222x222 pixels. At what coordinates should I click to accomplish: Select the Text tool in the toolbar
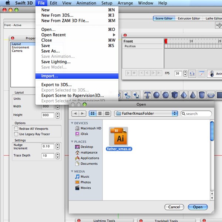(147, 95)
